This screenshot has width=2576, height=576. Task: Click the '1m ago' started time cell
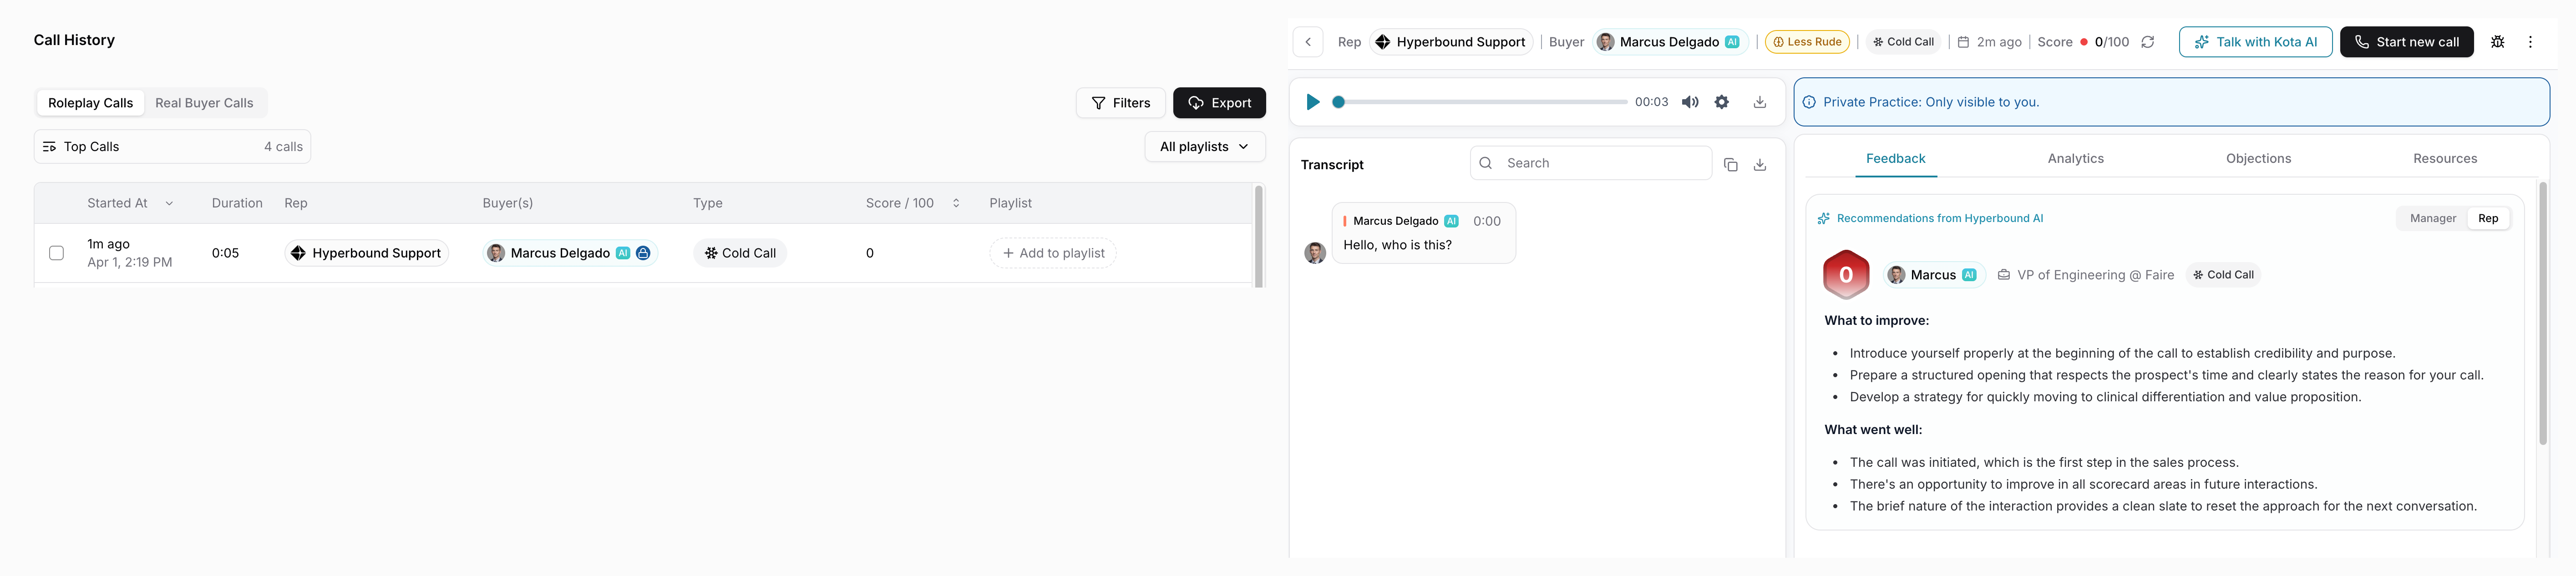[x=108, y=244]
